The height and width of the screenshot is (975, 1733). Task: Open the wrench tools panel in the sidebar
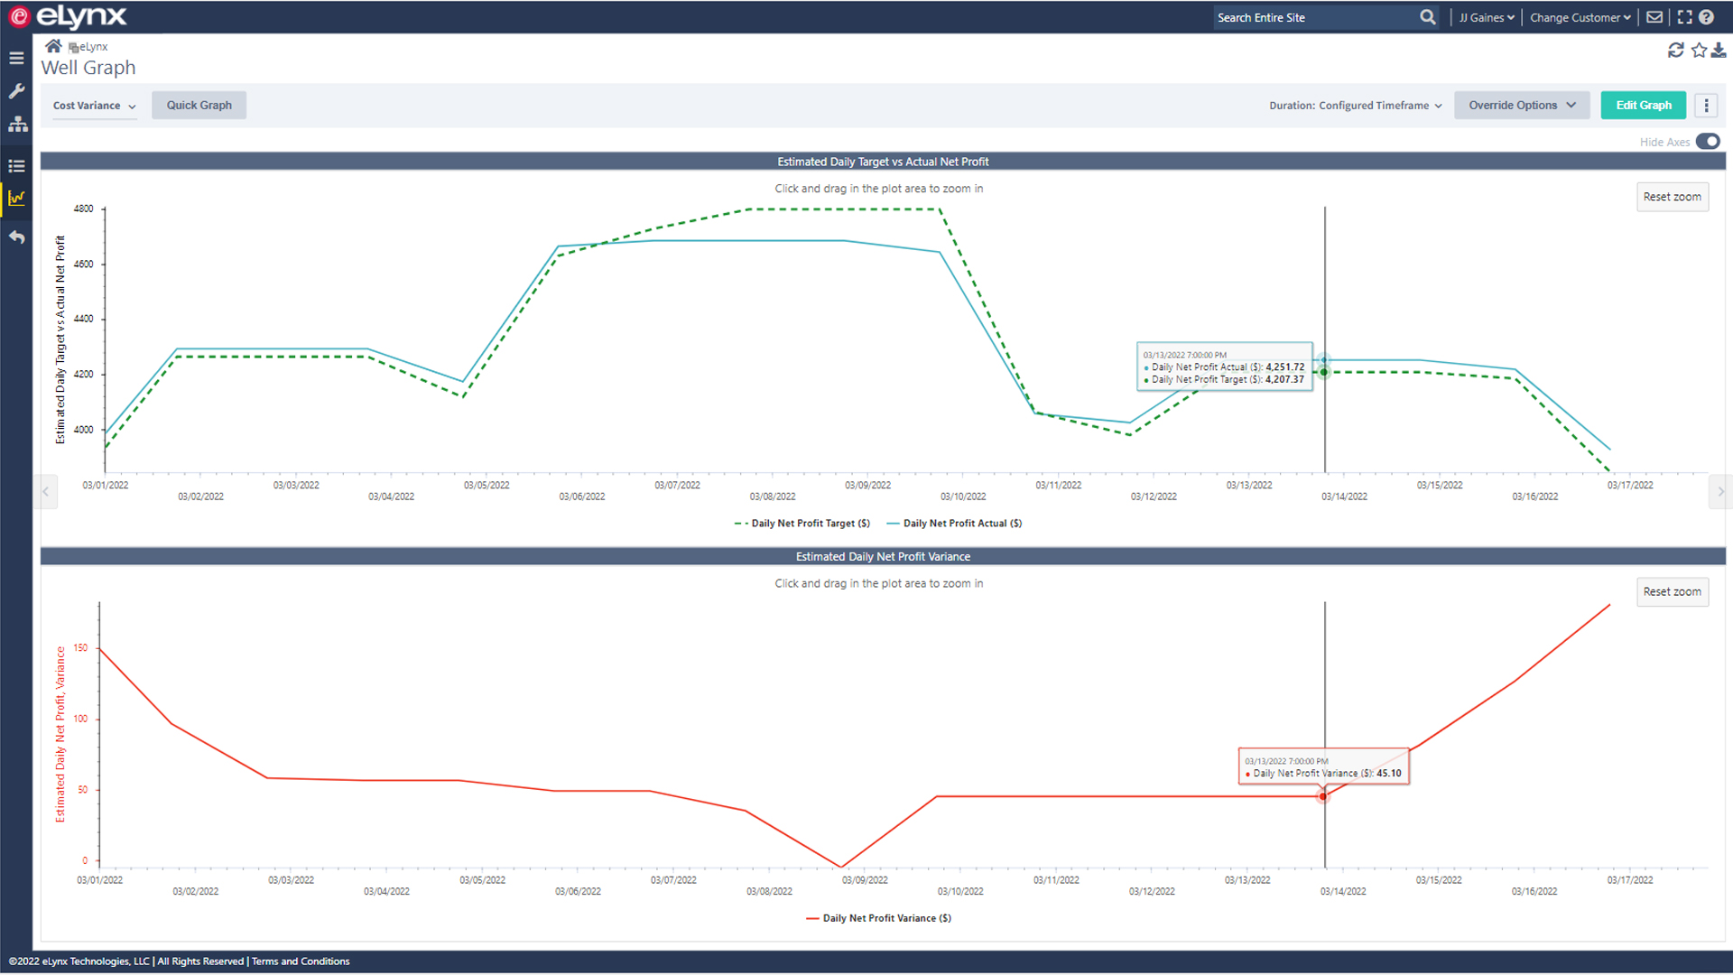[16, 91]
